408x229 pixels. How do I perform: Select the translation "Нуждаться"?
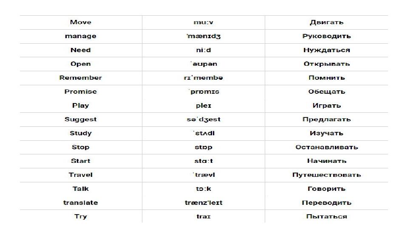(x=326, y=50)
